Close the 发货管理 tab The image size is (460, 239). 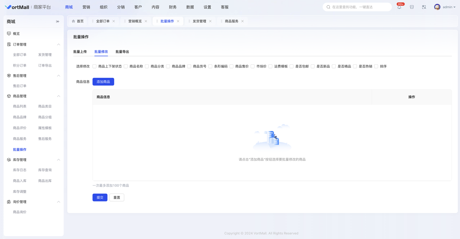210,21
